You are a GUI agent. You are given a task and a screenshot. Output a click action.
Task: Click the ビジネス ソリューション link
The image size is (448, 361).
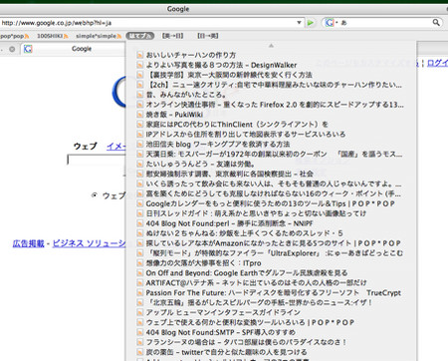coord(89,243)
